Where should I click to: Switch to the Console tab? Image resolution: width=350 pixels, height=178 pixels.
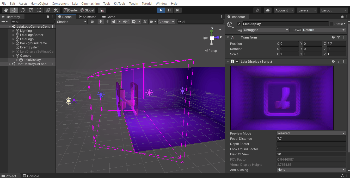pyautogui.click(x=31, y=176)
